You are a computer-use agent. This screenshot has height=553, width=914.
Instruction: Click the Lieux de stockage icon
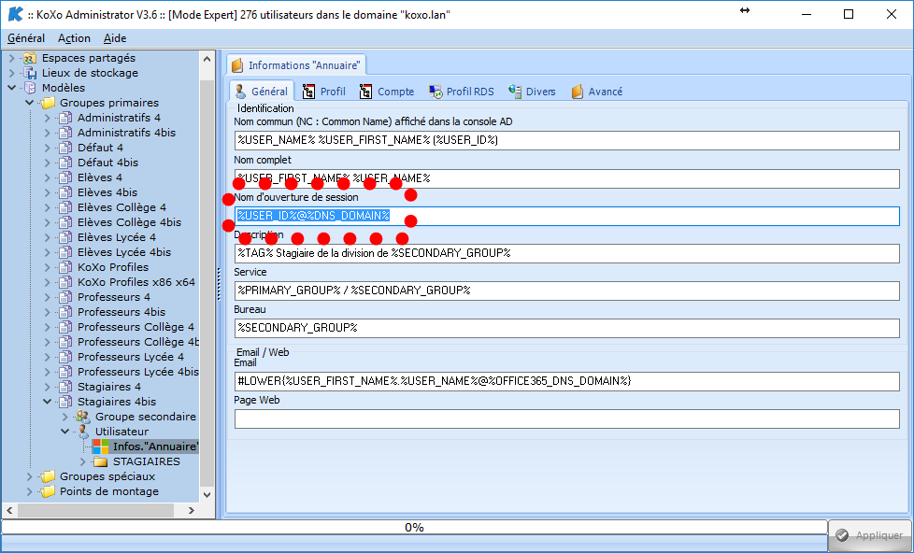pos(30,73)
